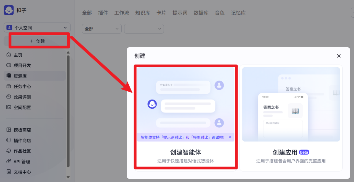Click the 创建 dialog title text
Screen dimensions: 354x182
(x=140, y=56)
